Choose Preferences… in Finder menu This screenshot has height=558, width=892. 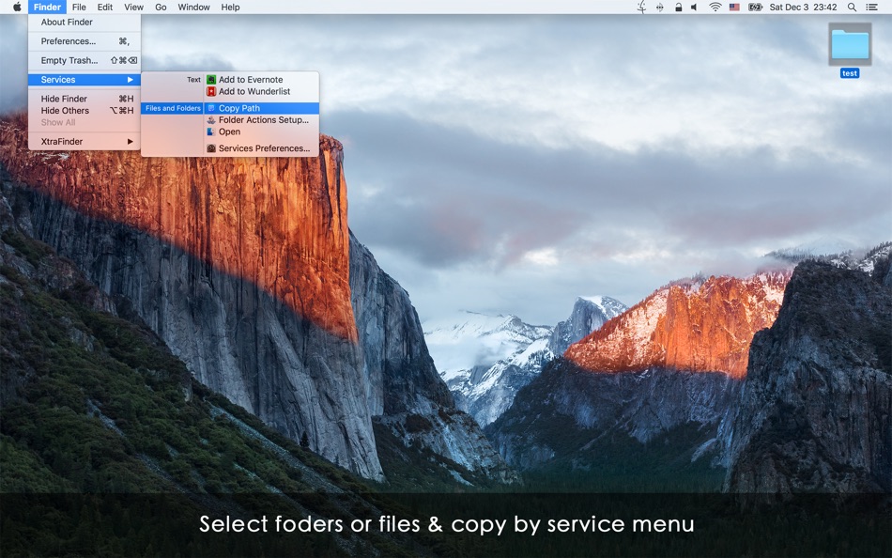(x=85, y=41)
